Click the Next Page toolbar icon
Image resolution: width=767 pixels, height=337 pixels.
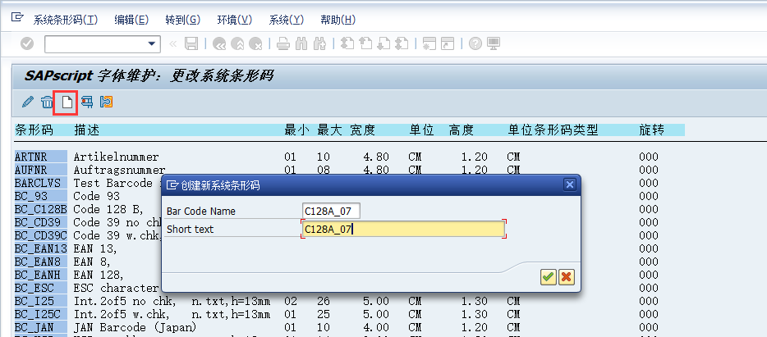(383, 44)
